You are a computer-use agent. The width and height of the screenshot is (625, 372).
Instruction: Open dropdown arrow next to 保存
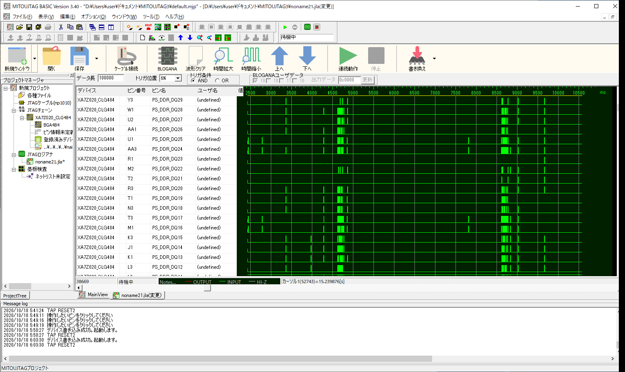tap(97, 59)
